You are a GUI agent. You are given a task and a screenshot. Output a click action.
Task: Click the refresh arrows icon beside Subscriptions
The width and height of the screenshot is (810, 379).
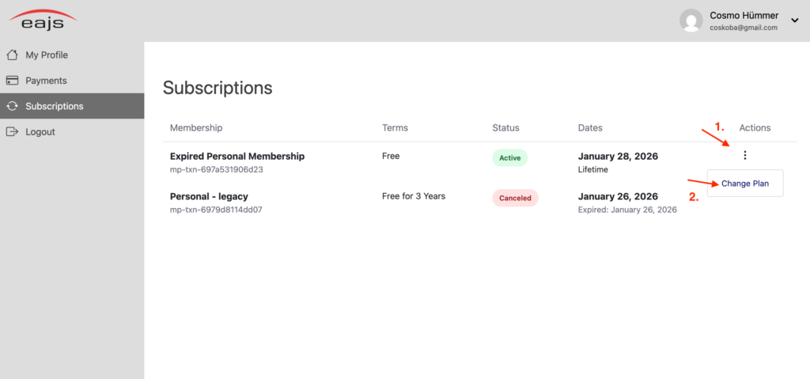(12, 106)
